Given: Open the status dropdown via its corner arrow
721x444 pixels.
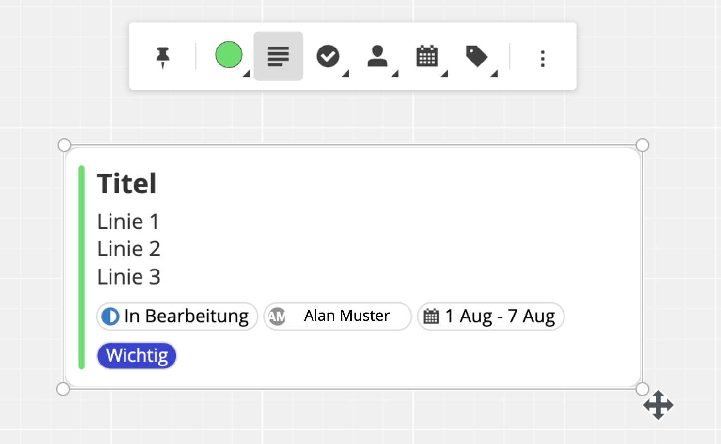Looking at the screenshot, I should (x=345, y=74).
